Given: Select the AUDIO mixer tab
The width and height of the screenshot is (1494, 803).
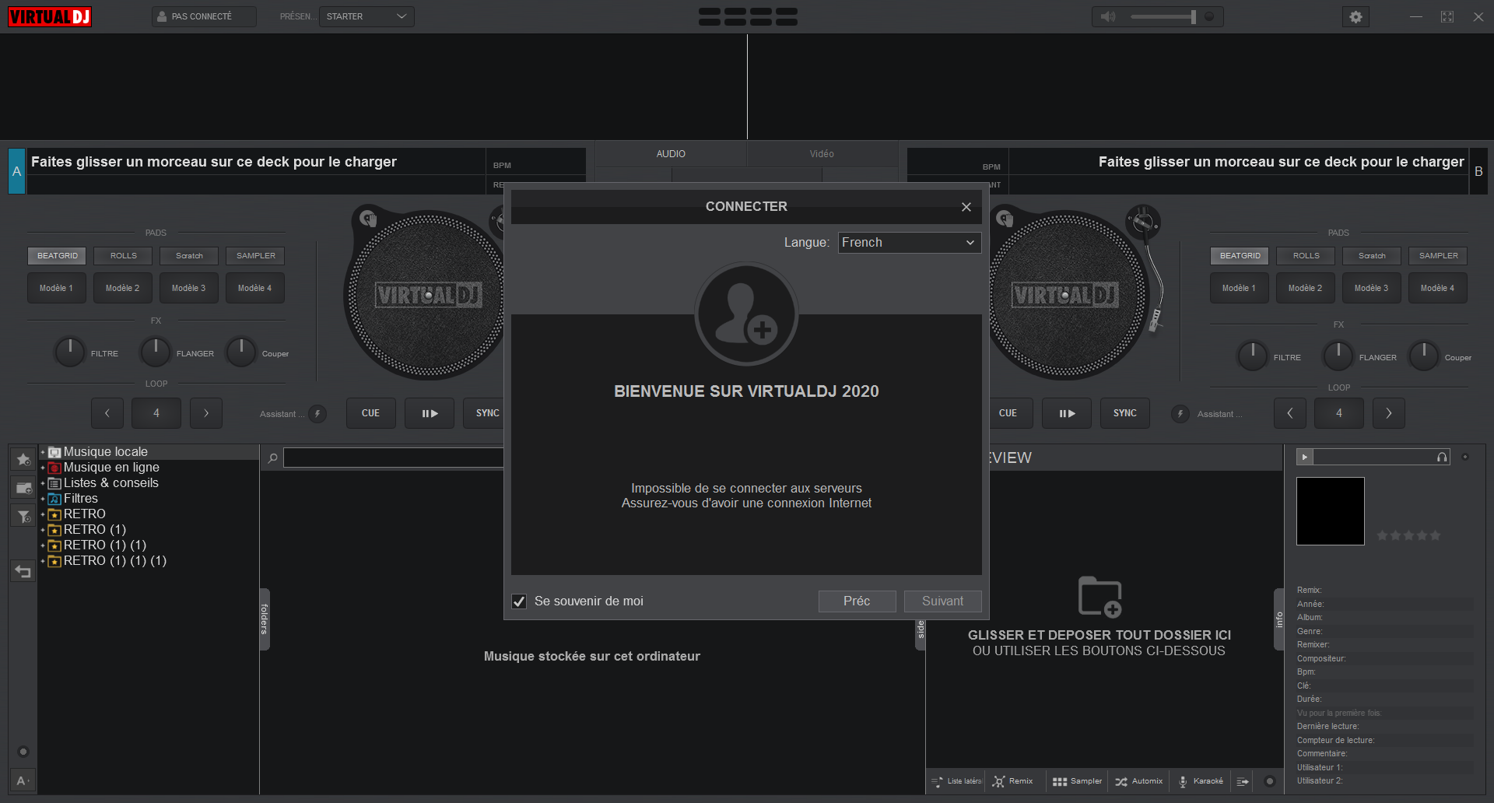Looking at the screenshot, I should 671,154.
